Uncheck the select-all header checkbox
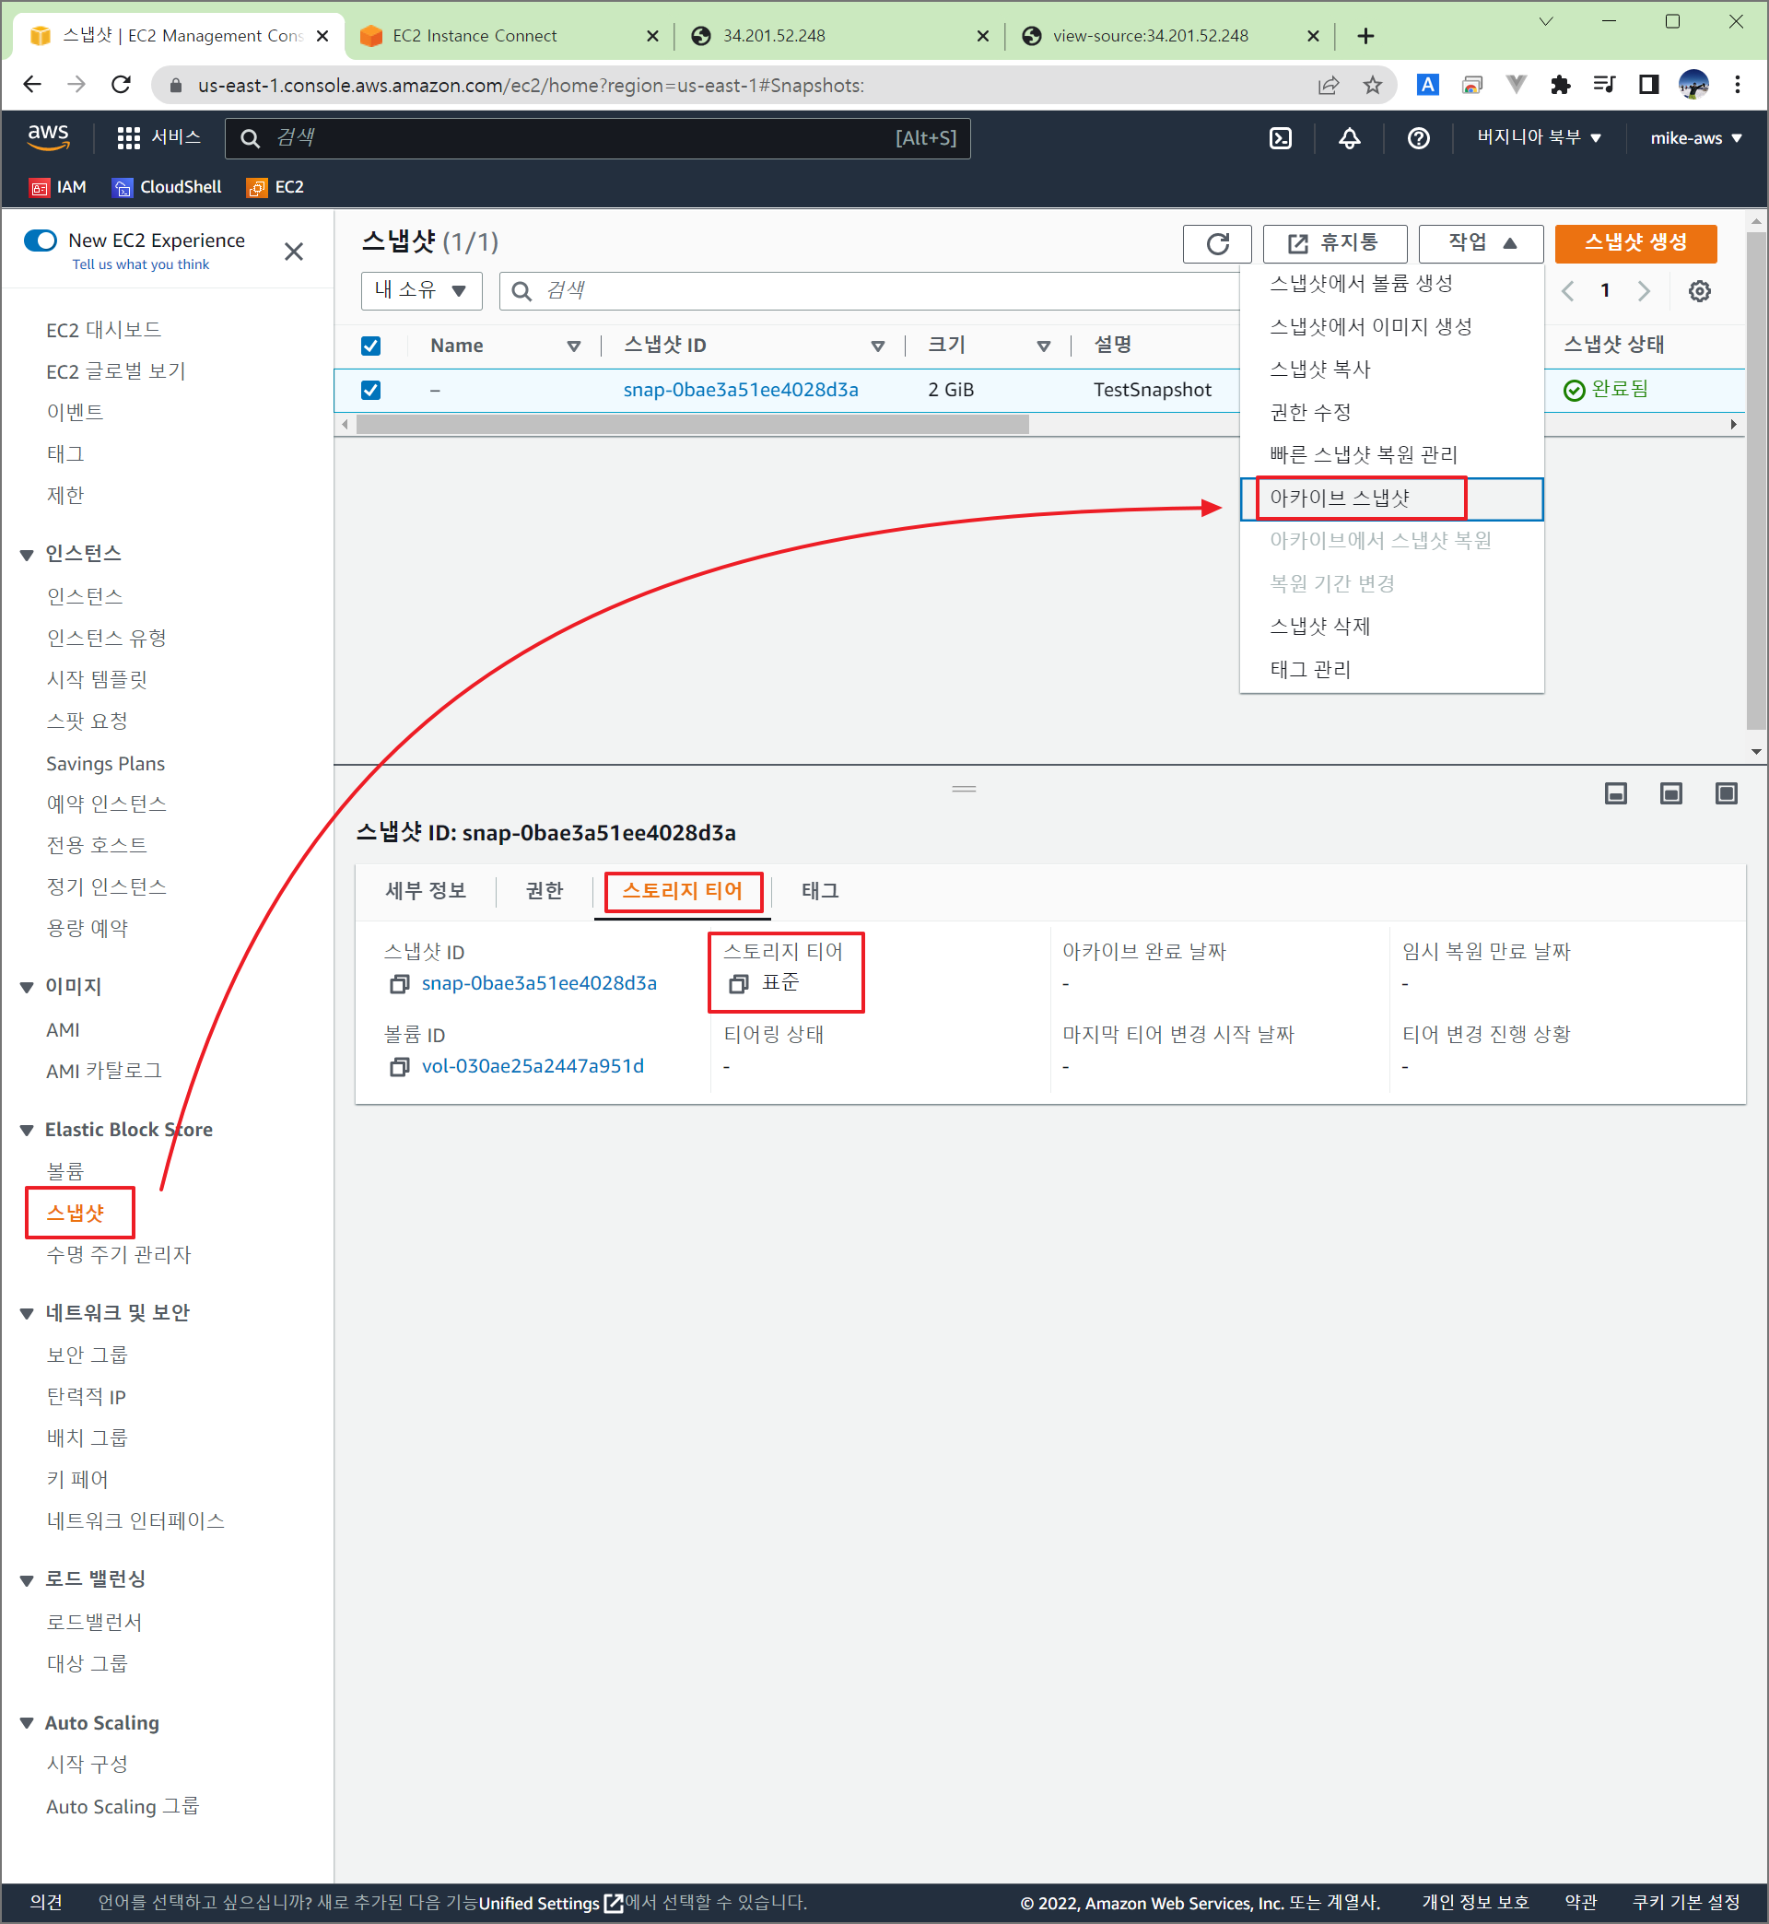This screenshot has height=1924, width=1769. coord(370,346)
